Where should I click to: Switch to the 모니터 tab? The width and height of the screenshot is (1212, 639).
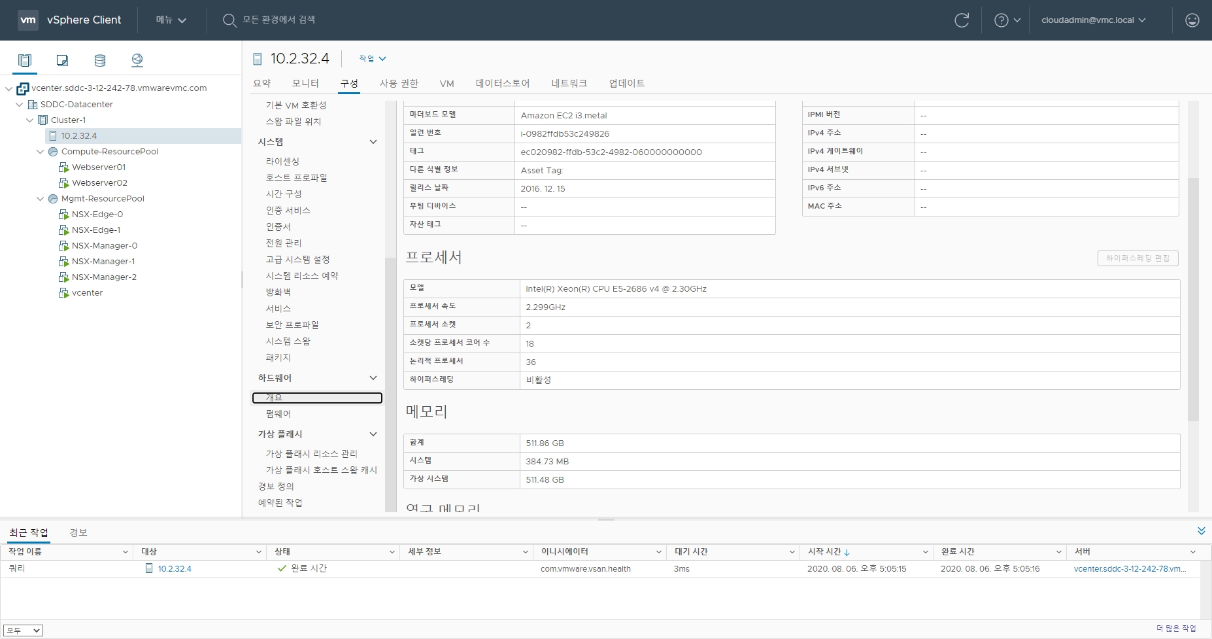pyautogui.click(x=305, y=83)
